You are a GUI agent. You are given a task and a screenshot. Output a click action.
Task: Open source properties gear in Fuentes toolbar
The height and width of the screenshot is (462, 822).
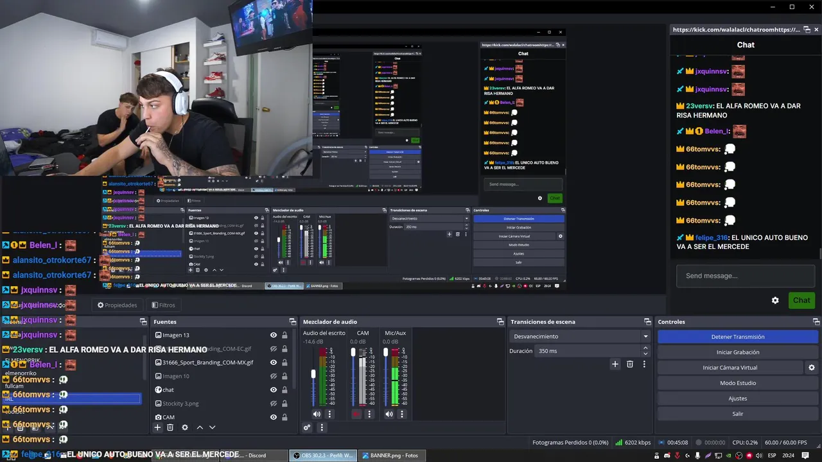(x=185, y=427)
